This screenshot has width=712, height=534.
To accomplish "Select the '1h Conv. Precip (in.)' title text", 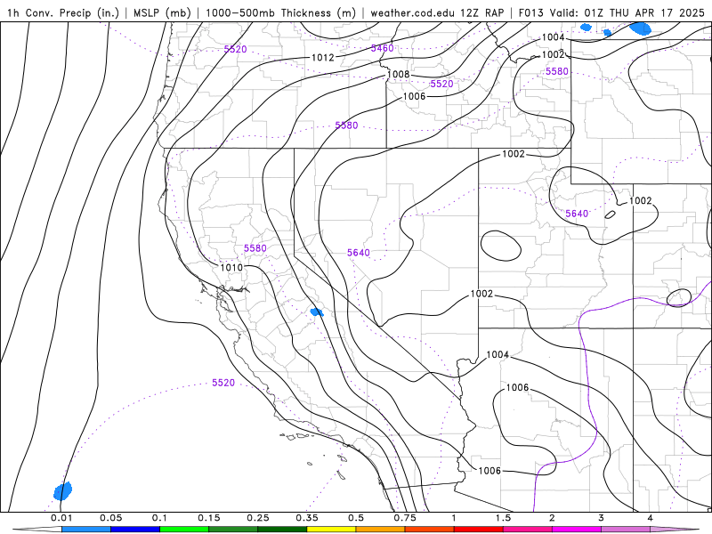I will point(63,12).
